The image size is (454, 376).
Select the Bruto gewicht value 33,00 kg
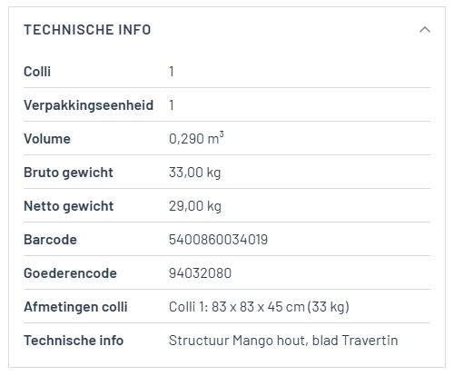(x=194, y=173)
